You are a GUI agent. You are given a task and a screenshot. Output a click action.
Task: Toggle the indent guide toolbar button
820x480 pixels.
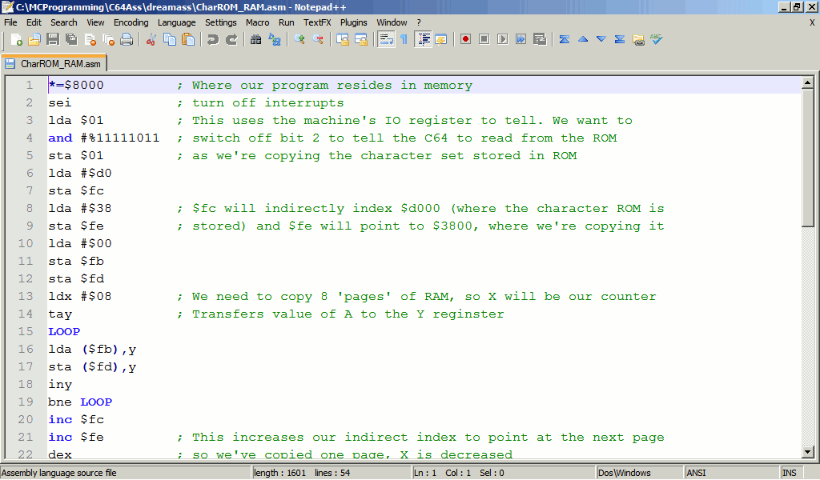click(423, 39)
